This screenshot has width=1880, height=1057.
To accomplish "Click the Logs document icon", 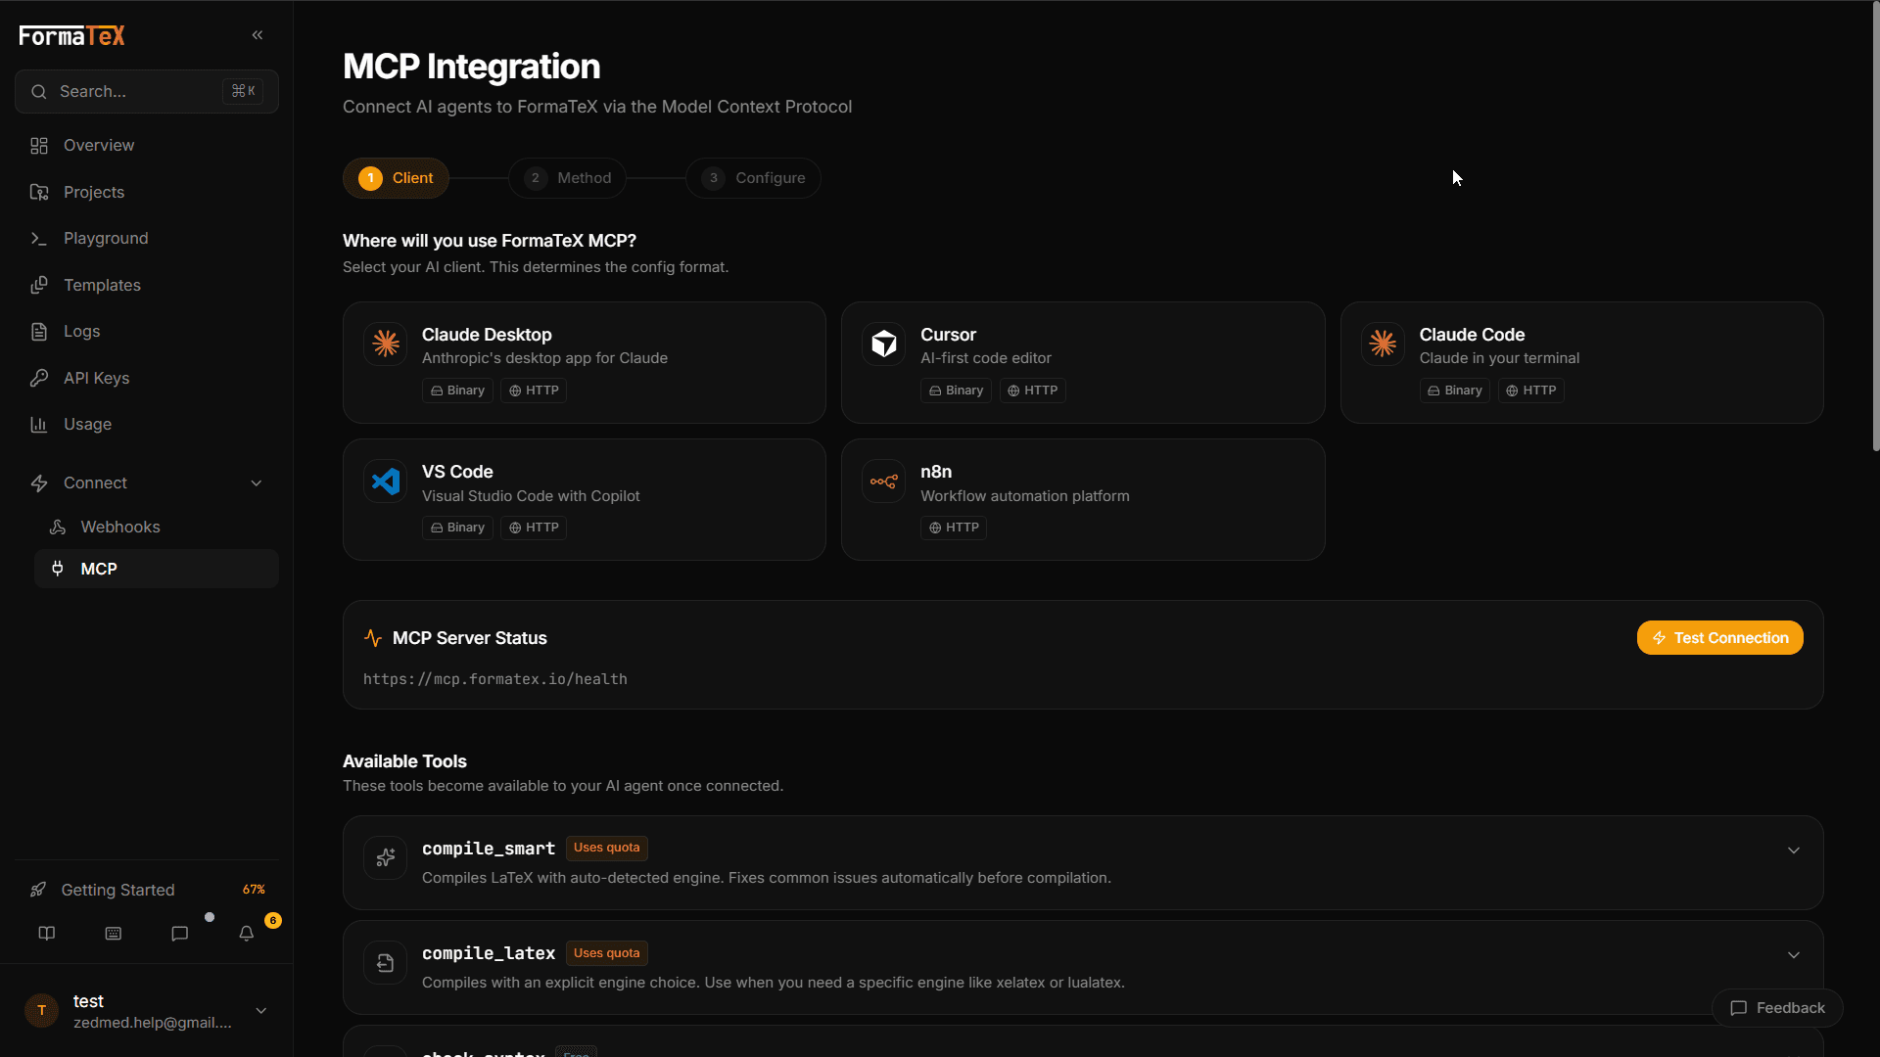I will click(x=39, y=332).
